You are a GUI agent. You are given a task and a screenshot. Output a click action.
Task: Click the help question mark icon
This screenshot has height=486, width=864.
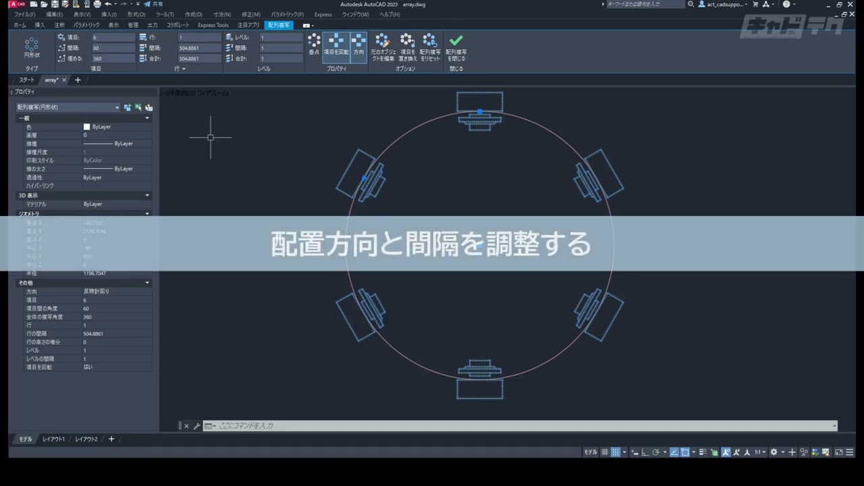(x=786, y=4)
